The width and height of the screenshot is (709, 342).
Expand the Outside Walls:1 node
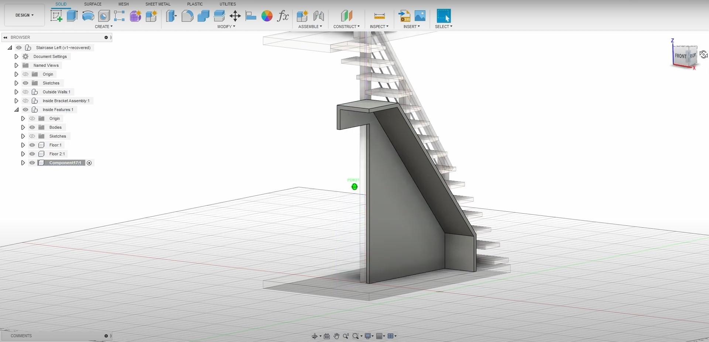pos(16,92)
